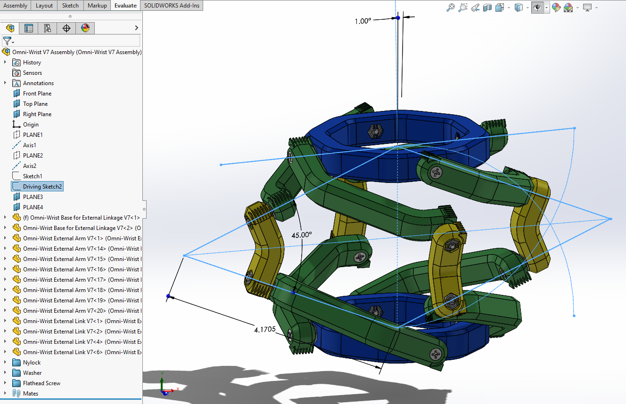Expand the panel with right chevron arrow
Screen dimensions: 626x404
[x=137, y=28]
